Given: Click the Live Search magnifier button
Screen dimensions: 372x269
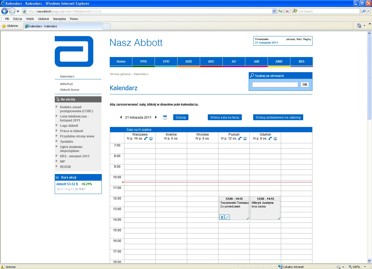Looking at the screenshot, I should coord(364,11).
